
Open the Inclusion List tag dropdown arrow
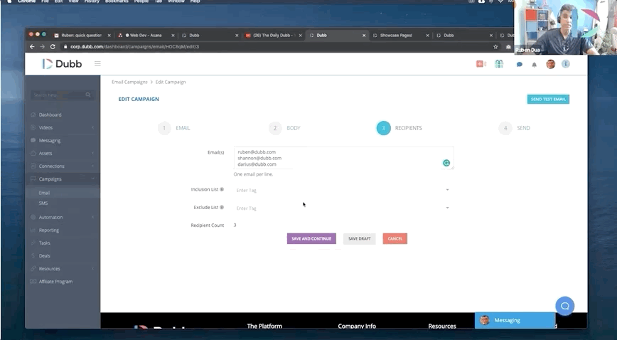point(447,190)
